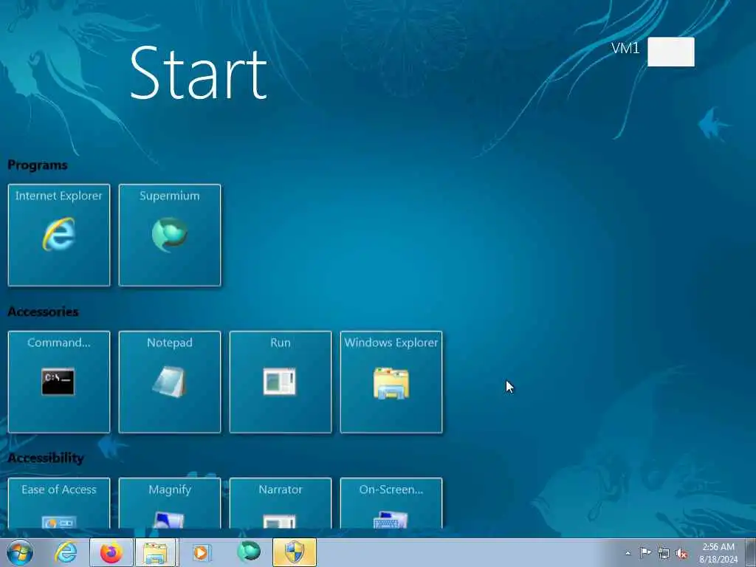Click the Programs group heading
This screenshot has height=567, width=756.
pyautogui.click(x=38, y=165)
